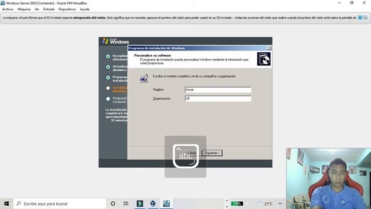The image size is (371, 209).
Task: Open the running VM taskbar icon
Action: [x=166, y=204]
